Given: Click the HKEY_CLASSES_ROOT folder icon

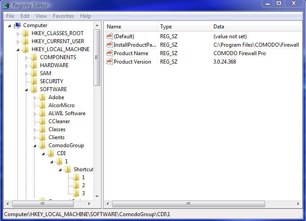Looking at the screenshot, I should (25, 33).
